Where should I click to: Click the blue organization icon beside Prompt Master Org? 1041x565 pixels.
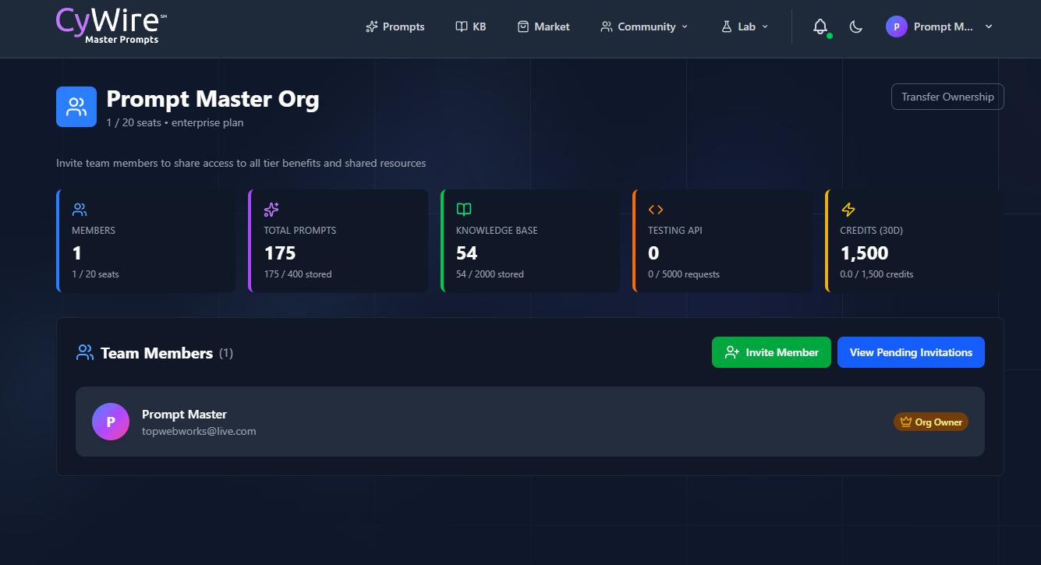[x=76, y=107]
